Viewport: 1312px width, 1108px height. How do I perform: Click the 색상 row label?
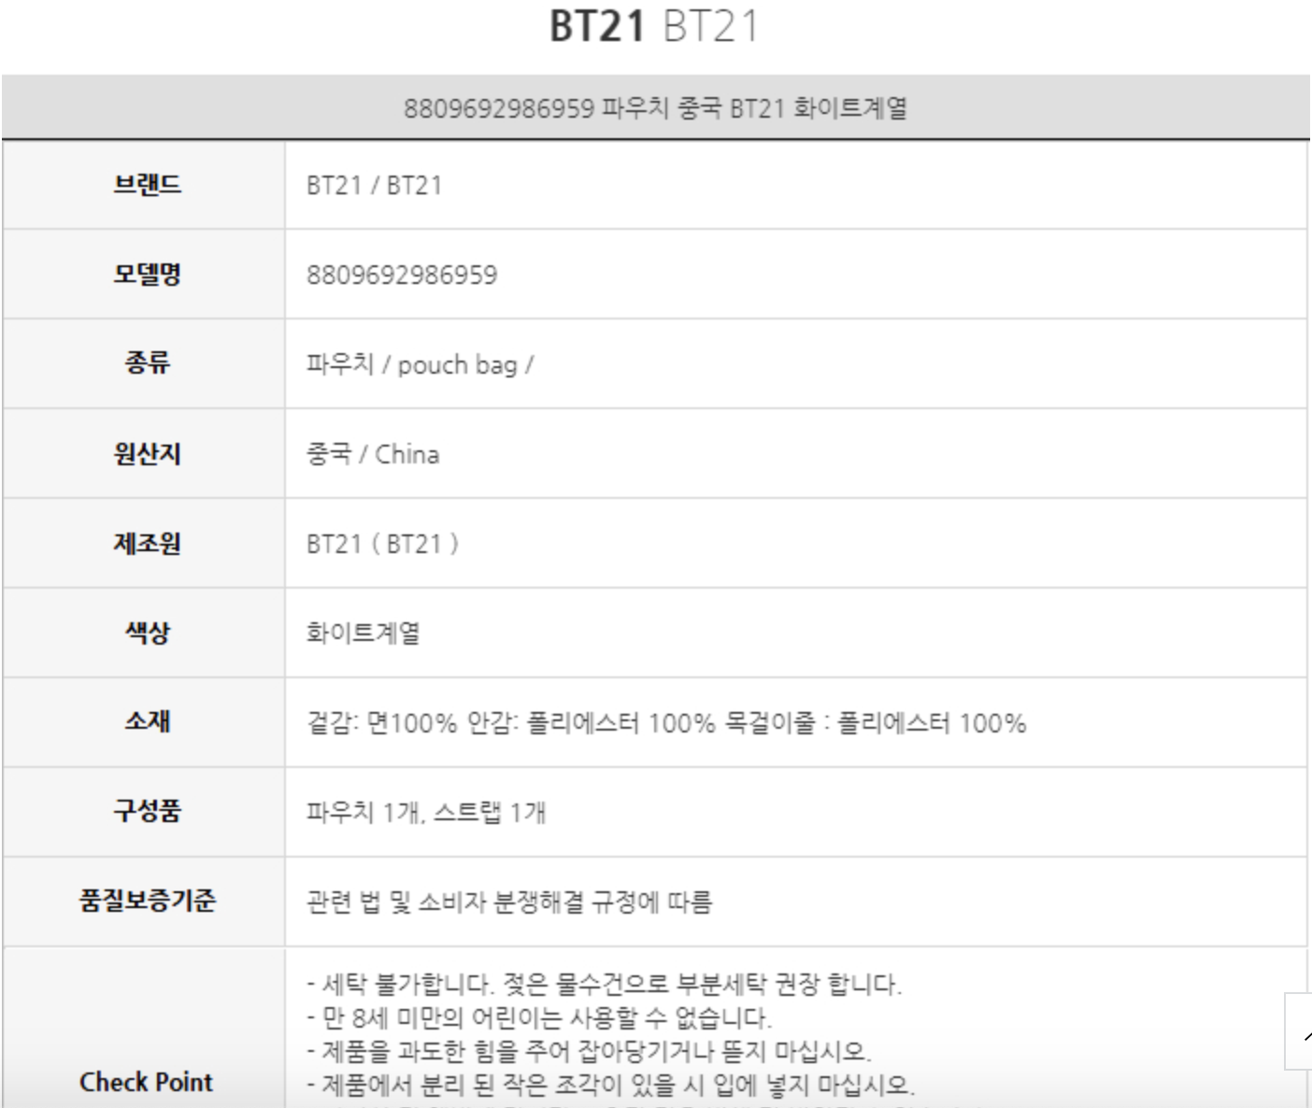coord(147,633)
